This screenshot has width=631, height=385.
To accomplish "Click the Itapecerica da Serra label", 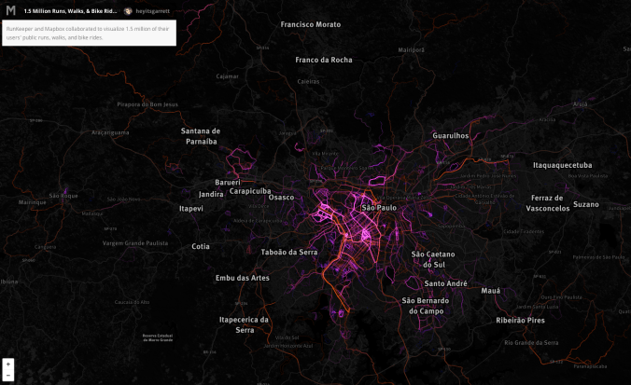I will pyautogui.click(x=245, y=324).
